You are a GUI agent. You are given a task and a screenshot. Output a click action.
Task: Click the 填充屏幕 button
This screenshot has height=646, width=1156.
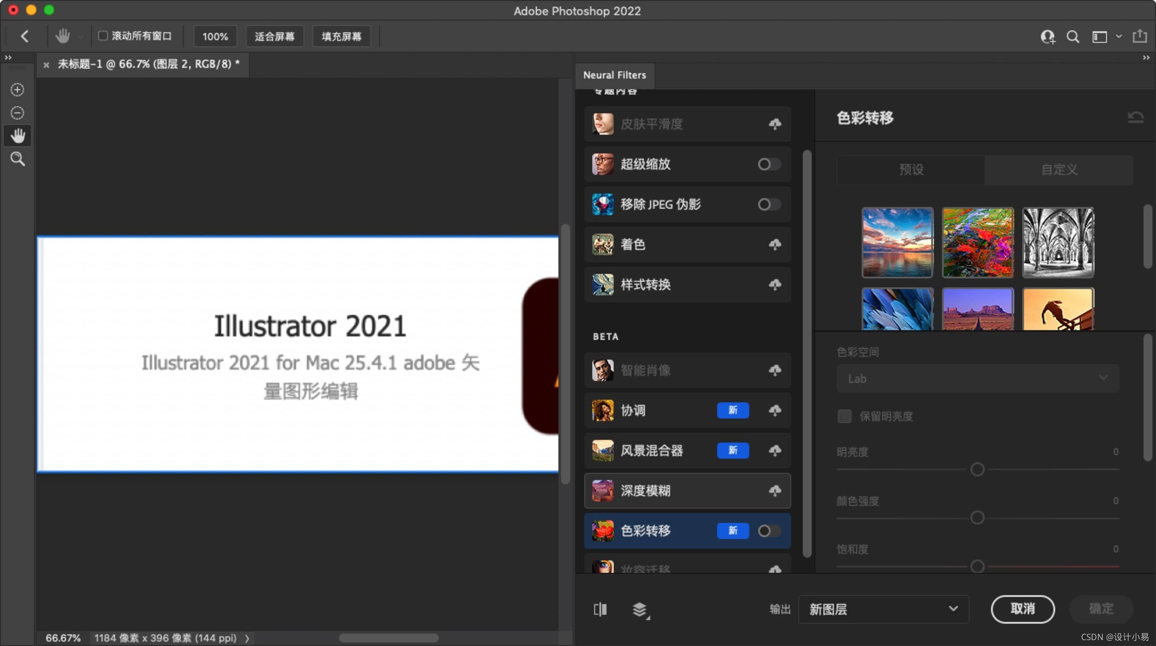click(342, 37)
